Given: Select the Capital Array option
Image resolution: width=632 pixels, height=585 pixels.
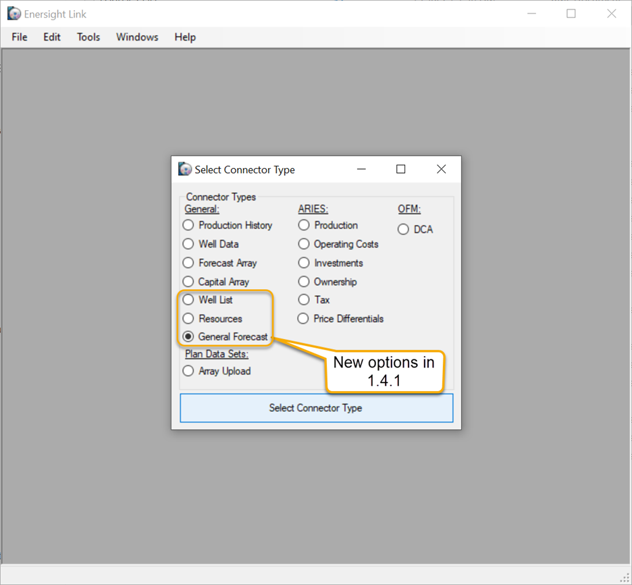Looking at the screenshot, I should pos(188,282).
